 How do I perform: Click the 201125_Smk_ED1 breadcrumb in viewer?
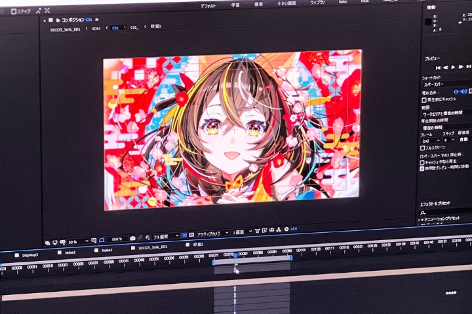click(x=65, y=29)
